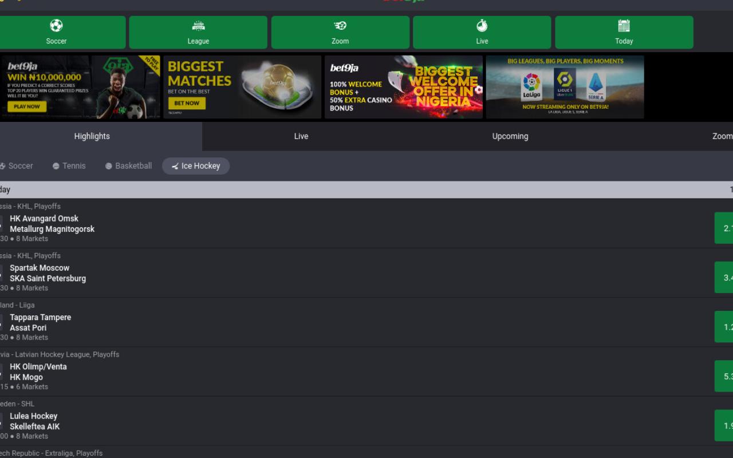Screen dimensions: 733x458
Task: Switch to the Live tab below the banners
Action: 301,136
